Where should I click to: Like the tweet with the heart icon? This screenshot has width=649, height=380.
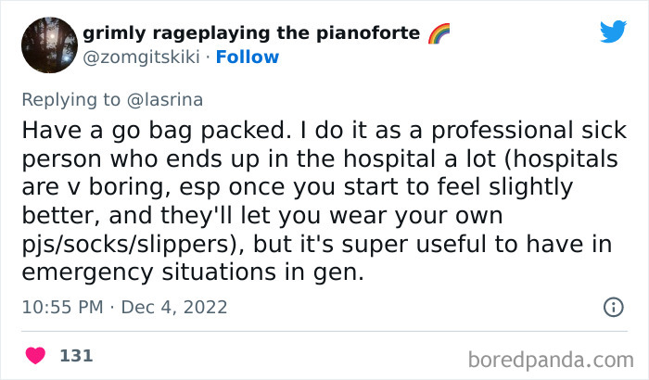pyautogui.click(x=35, y=356)
